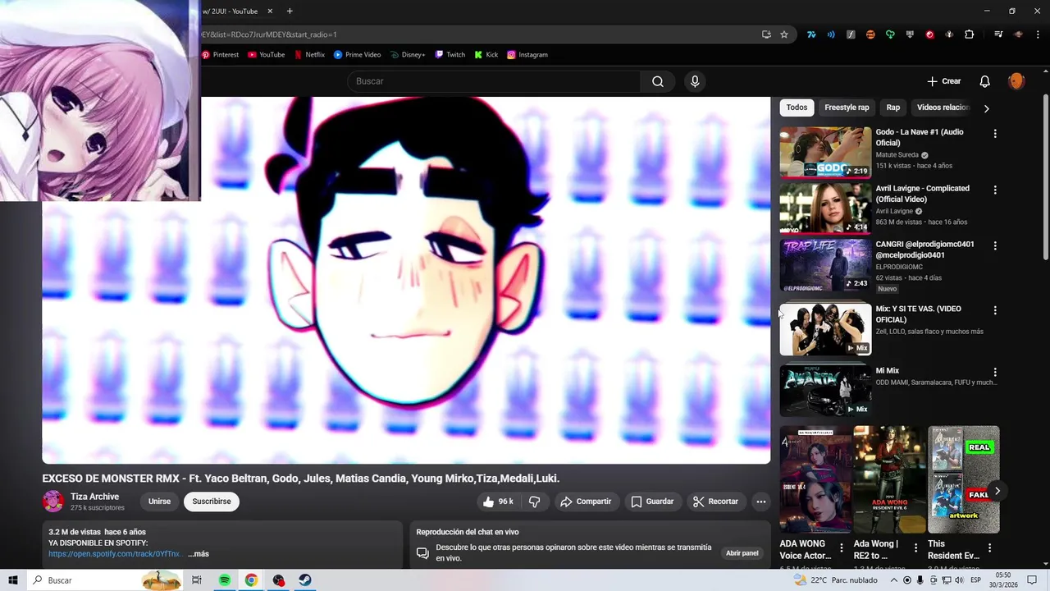Click Abrir panel chat button
The height and width of the screenshot is (591, 1050).
pos(742,553)
